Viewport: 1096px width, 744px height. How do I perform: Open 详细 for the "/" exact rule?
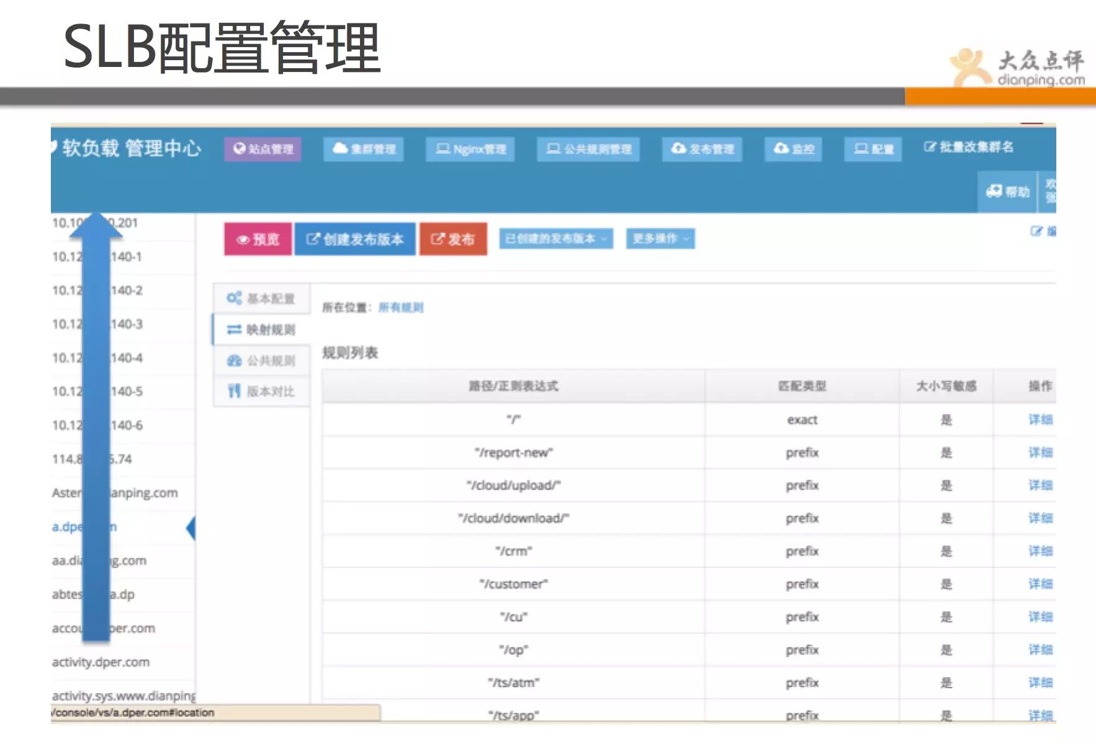coord(1041,420)
